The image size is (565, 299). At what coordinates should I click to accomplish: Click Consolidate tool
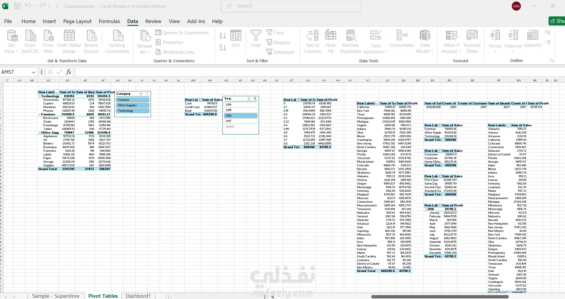[402, 39]
